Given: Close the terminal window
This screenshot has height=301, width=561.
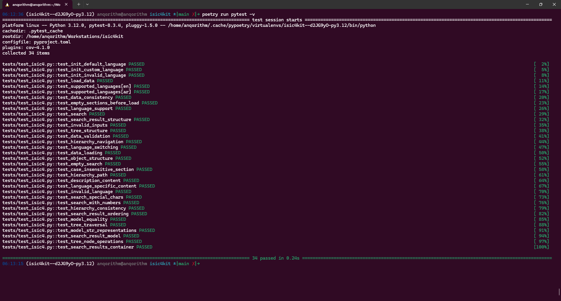Looking at the screenshot, I should point(554,4).
